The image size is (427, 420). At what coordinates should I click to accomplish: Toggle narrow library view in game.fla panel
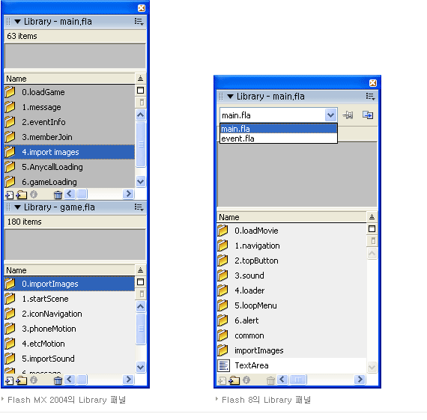click(x=142, y=294)
